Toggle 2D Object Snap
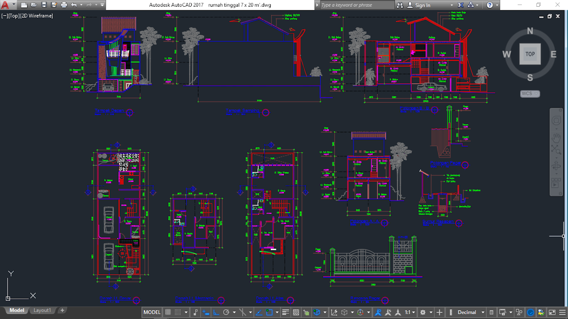Image resolution: width=568 pixels, height=319 pixels. 269,312
